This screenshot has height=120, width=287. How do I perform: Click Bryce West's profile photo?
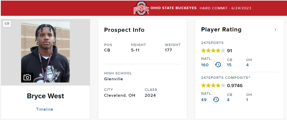click(x=45, y=52)
